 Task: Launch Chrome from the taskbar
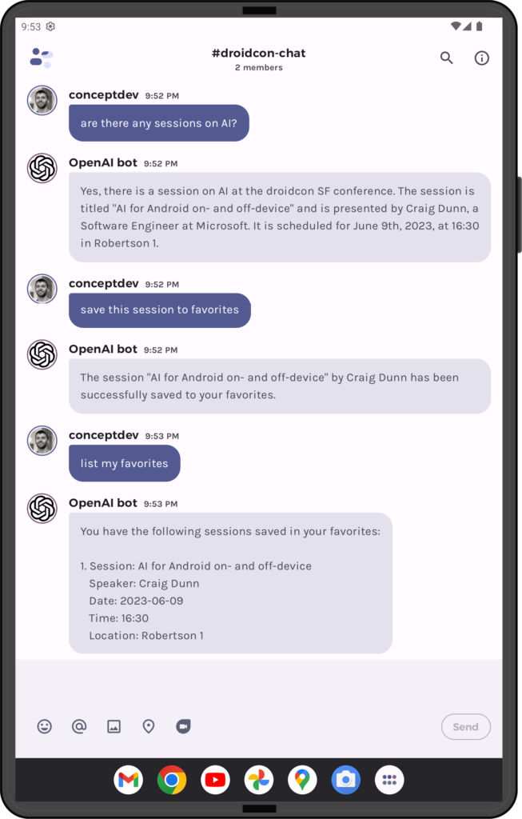click(172, 780)
